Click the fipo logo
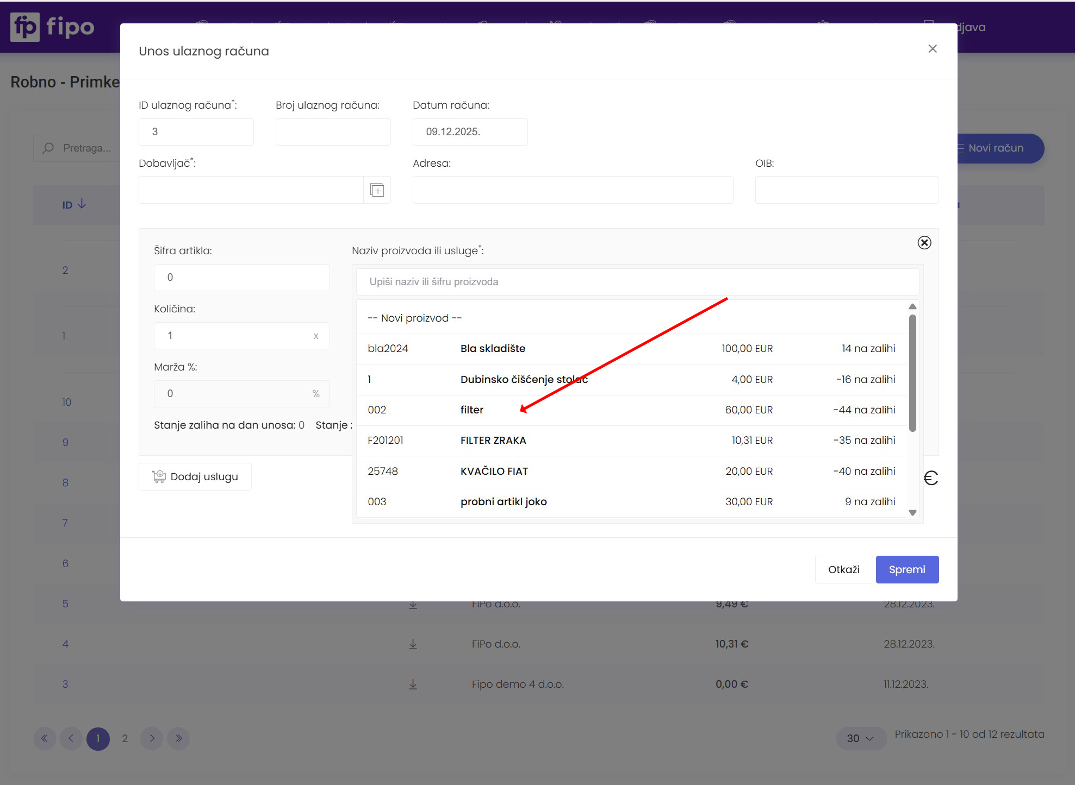Viewport: 1075px width, 785px height. pyautogui.click(x=52, y=27)
